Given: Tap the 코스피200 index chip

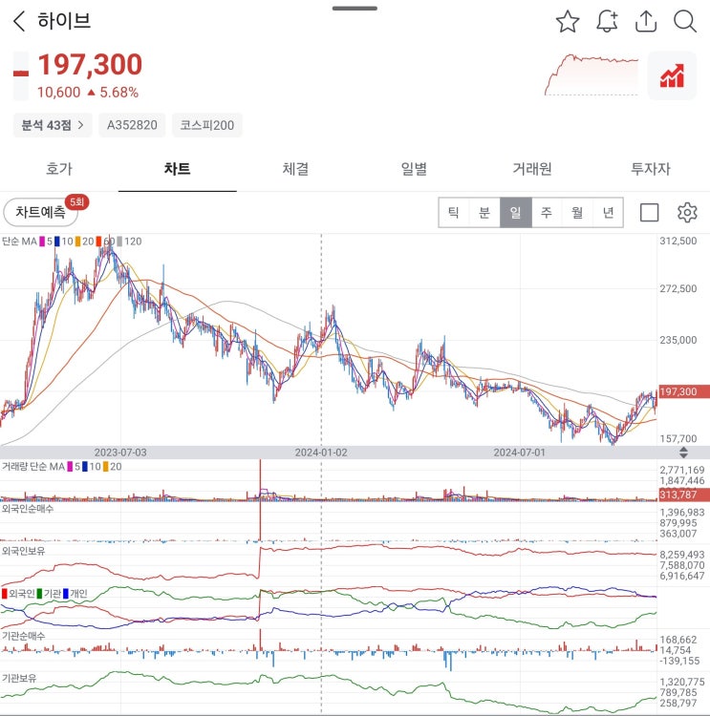Looking at the screenshot, I should [x=207, y=125].
